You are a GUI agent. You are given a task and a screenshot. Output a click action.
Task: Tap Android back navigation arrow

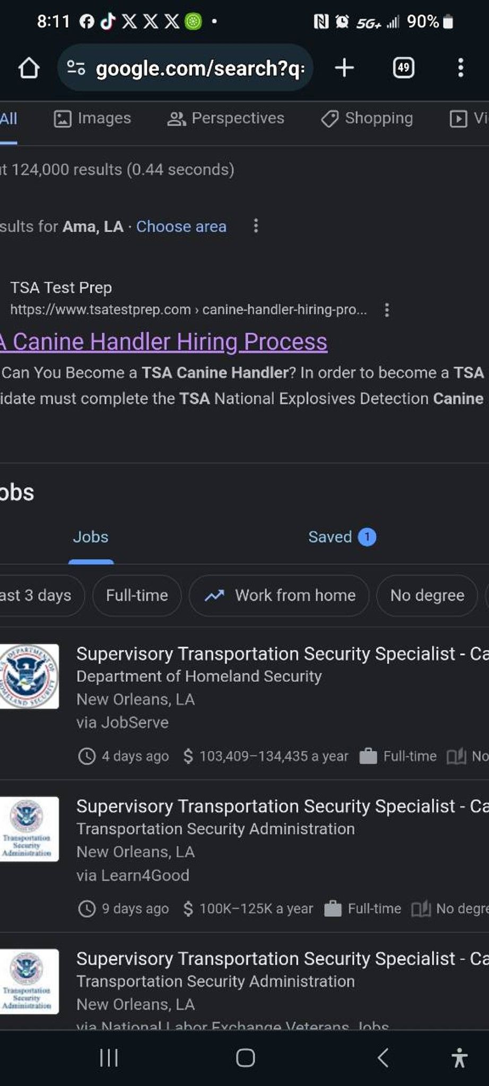[x=383, y=1058]
